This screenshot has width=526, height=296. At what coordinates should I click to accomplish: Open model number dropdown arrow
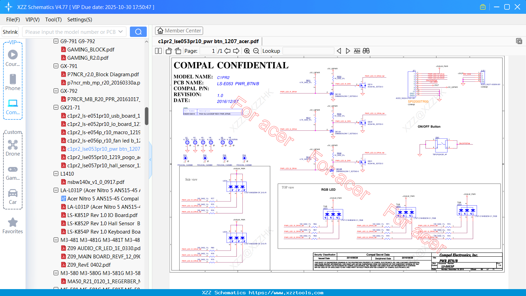coord(121,32)
